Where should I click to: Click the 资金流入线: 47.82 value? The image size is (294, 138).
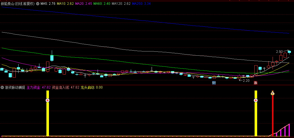coord(66,87)
